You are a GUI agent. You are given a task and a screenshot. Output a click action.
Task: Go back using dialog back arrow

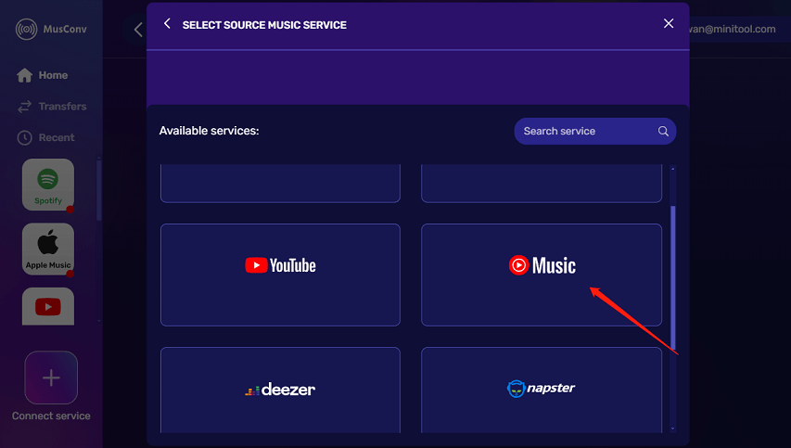167,24
